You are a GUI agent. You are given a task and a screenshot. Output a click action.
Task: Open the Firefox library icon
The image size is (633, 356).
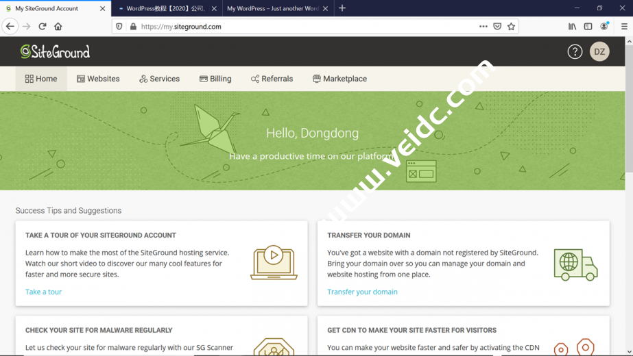[572, 27]
